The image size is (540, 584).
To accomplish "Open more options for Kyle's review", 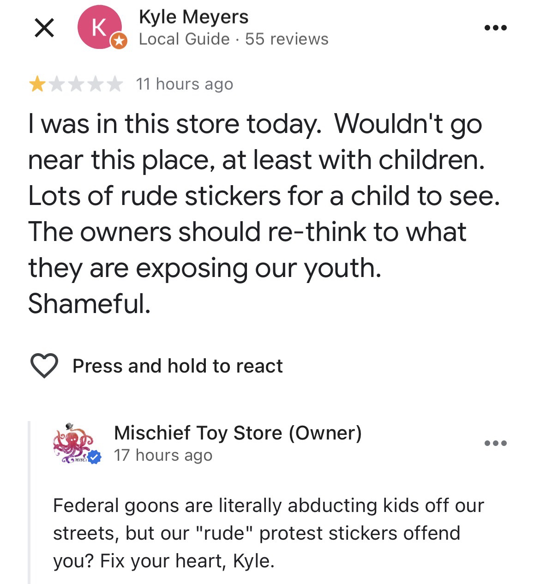I will point(496,28).
